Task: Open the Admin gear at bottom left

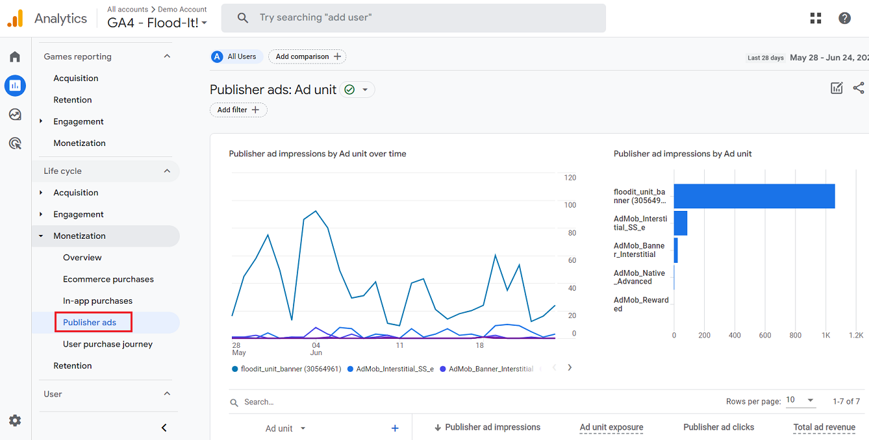Action: coord(14,421)
